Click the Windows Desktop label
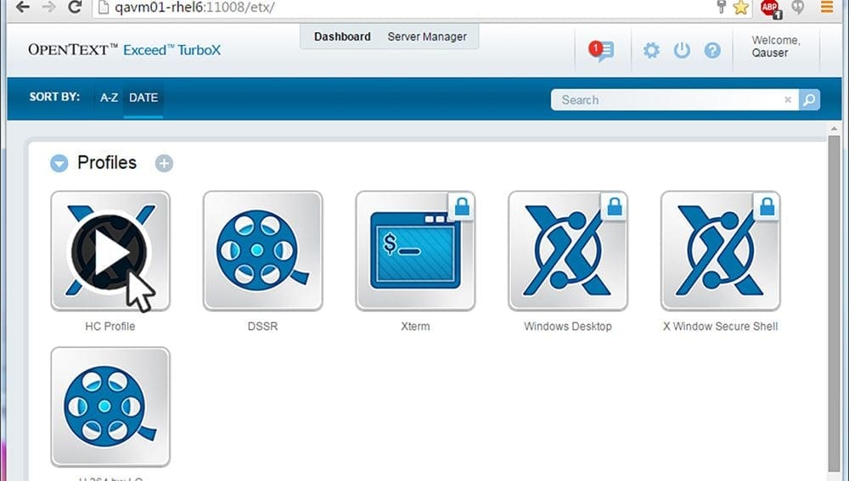Viewport: 849px width, 481px height. [568, 327]
